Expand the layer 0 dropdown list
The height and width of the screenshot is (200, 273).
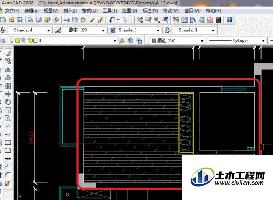tap(115, 40)
